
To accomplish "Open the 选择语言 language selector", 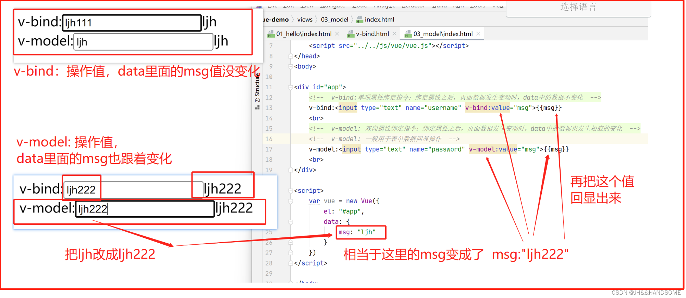I will point(578,7).
